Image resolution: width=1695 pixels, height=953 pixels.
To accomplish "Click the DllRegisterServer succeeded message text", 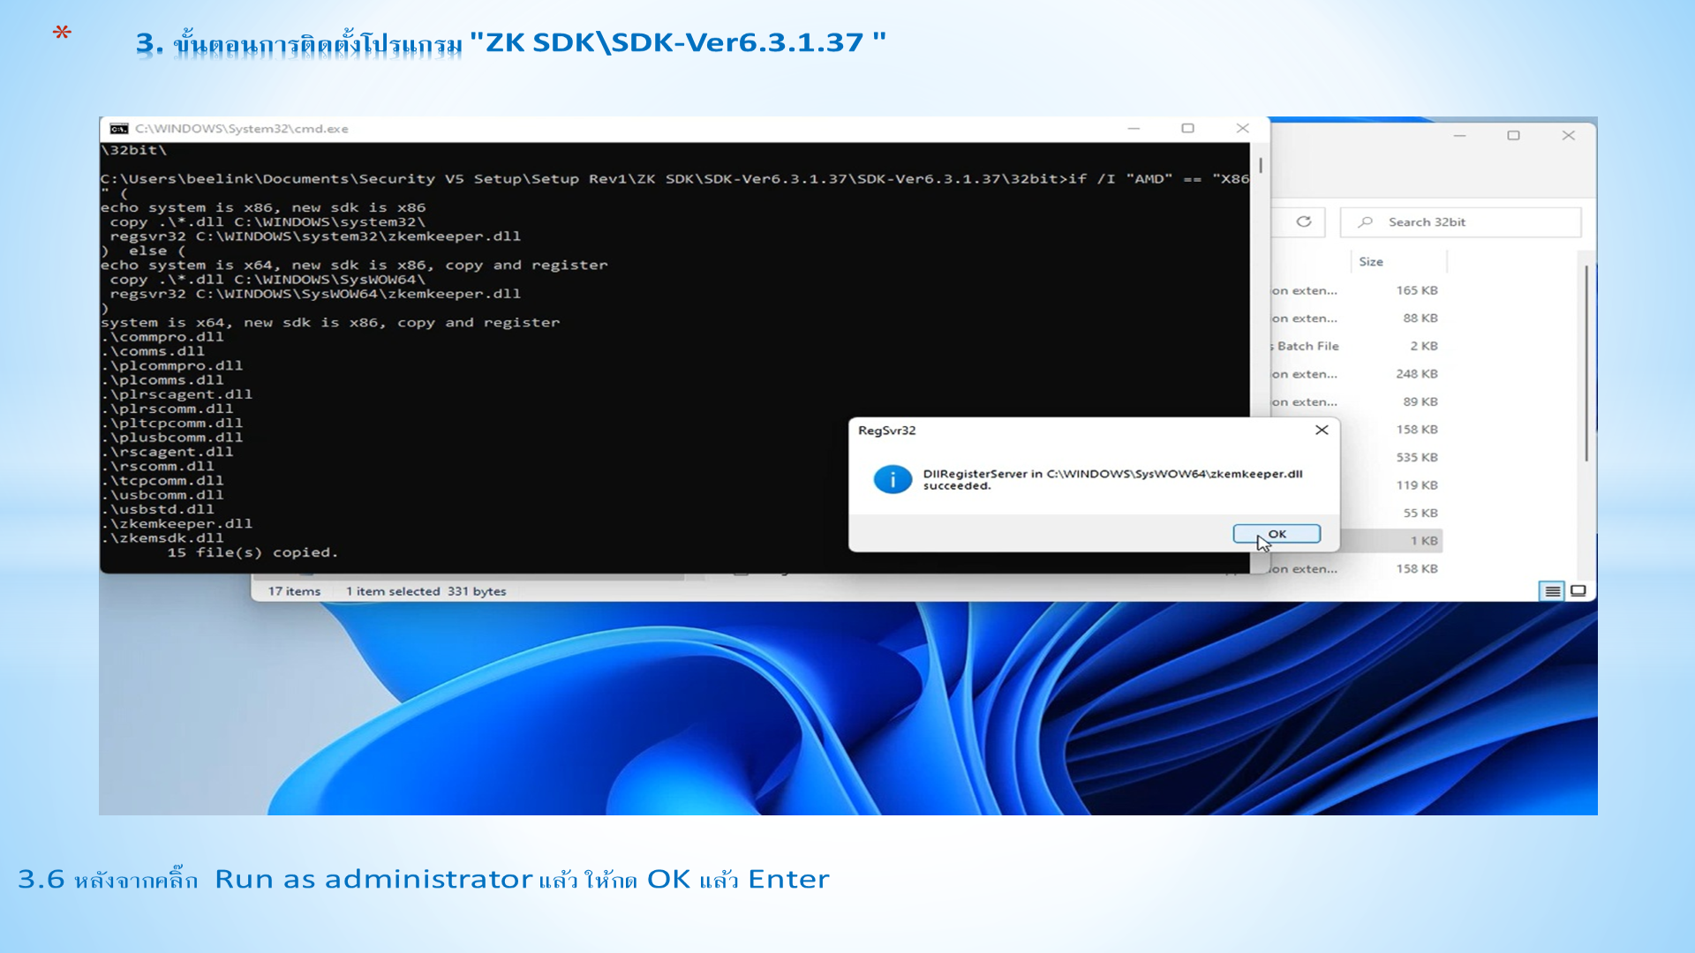I will click(x=1112, y=479).
